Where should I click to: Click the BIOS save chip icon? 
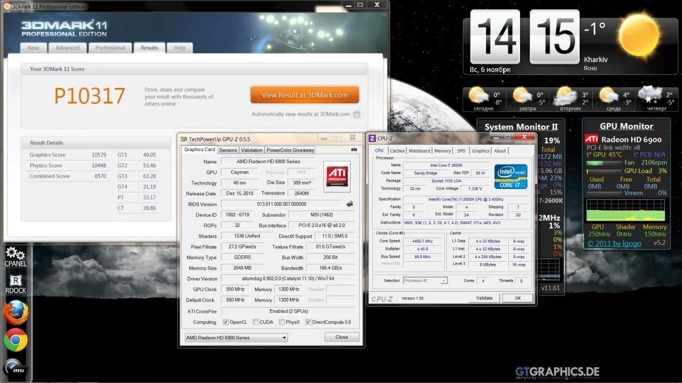click(x=351, y=204)
